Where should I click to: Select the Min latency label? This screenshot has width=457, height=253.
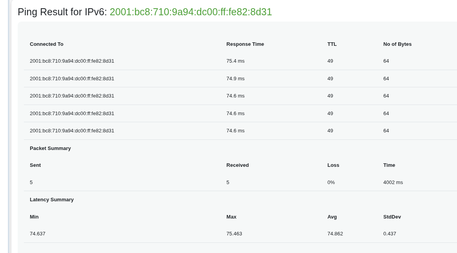pyautogui.click(x=34, y=217)
